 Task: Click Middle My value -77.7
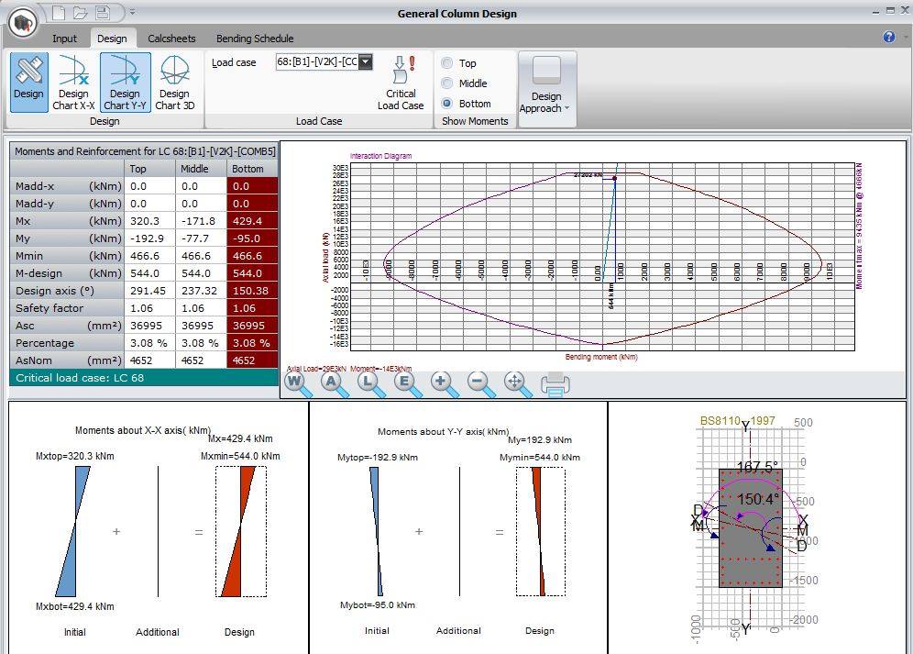pos(201,238)
